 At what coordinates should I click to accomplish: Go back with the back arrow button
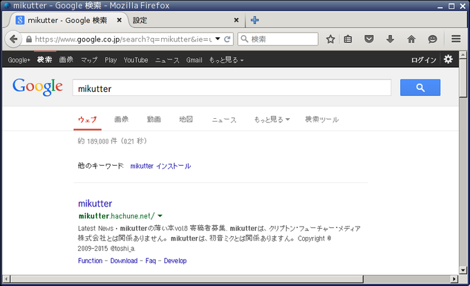[x=13, y=39]
